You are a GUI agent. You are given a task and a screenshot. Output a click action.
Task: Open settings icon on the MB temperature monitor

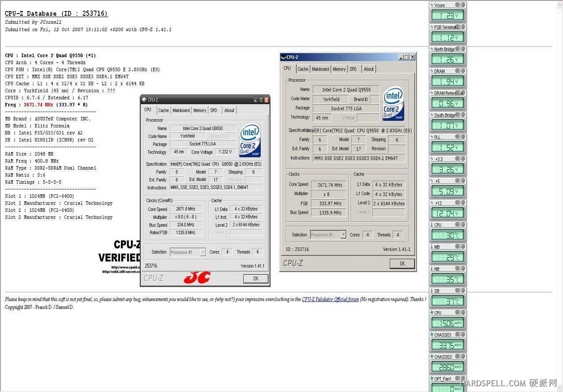pyautogui.click(x=458, y=246)
